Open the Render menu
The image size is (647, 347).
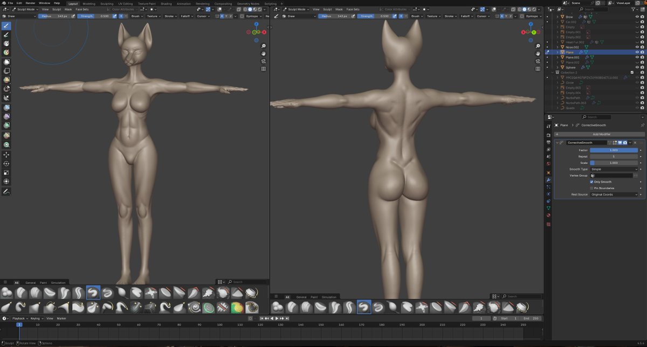(x=30, y=3)
